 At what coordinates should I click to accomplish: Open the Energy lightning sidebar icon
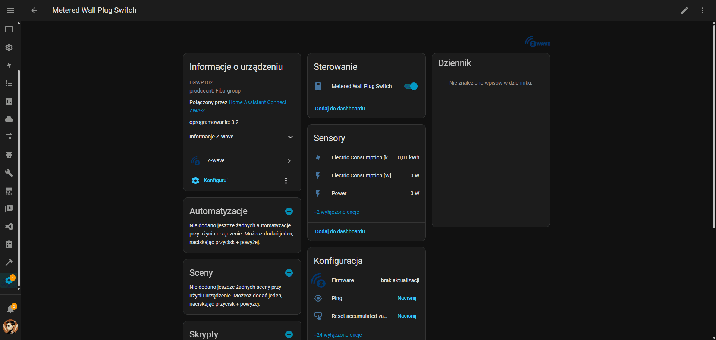click(9, 65)
